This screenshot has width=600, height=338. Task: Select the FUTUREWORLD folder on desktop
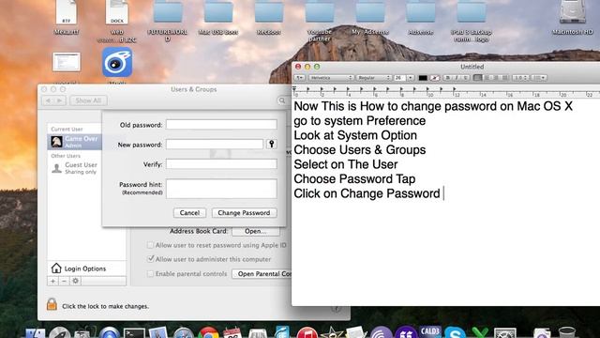point(168,12)
